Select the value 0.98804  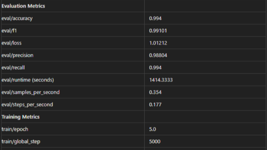point(158,55)
